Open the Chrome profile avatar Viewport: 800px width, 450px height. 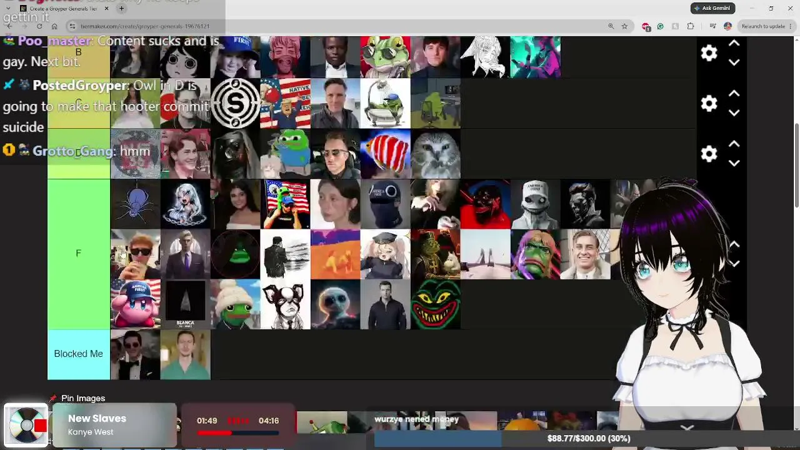pyautogui.click(x=727, y=26)
